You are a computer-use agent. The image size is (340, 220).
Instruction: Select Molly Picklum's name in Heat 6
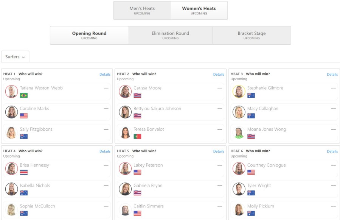click(261, 206)
